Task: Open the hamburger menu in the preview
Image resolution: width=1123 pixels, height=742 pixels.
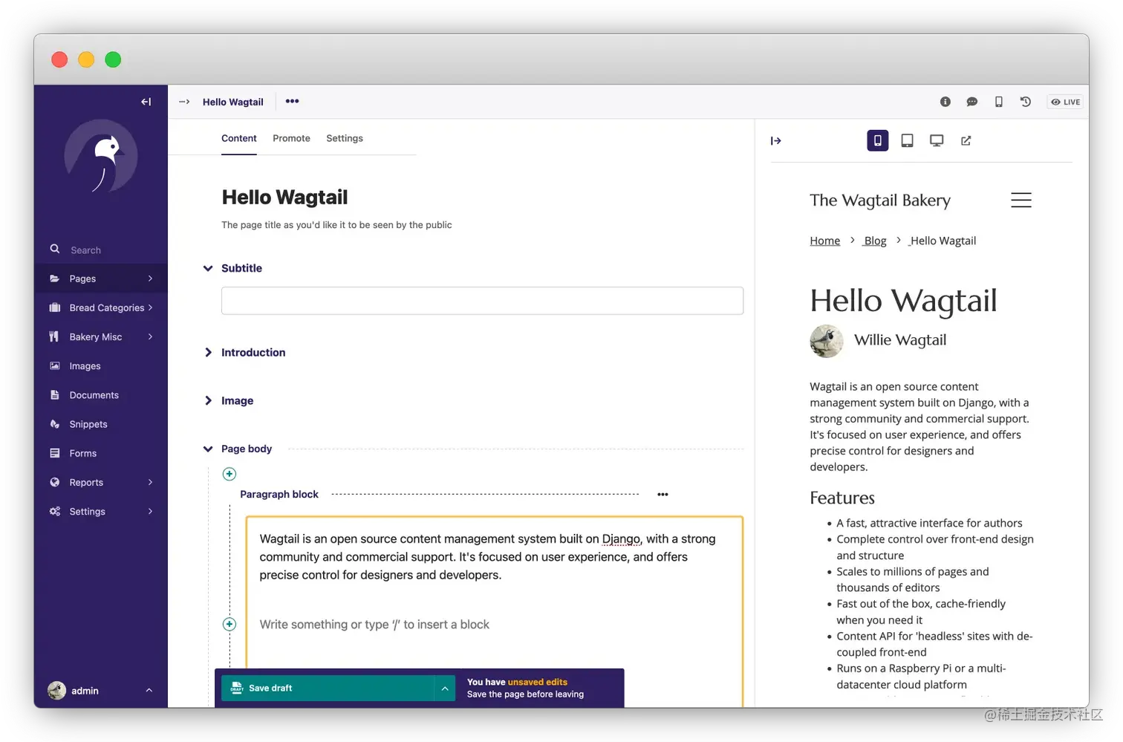Action: click(x=1021, y=200)
